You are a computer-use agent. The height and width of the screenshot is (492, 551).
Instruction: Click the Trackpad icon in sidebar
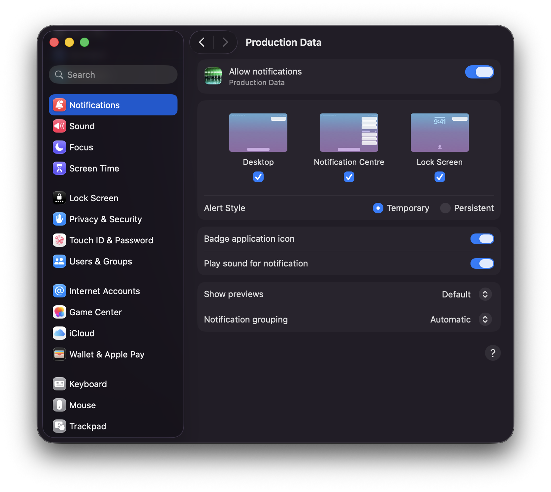(59, 426)
